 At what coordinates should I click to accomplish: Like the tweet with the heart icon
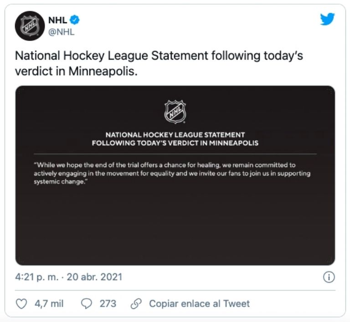pyautogui.click(x=21, y=303)
